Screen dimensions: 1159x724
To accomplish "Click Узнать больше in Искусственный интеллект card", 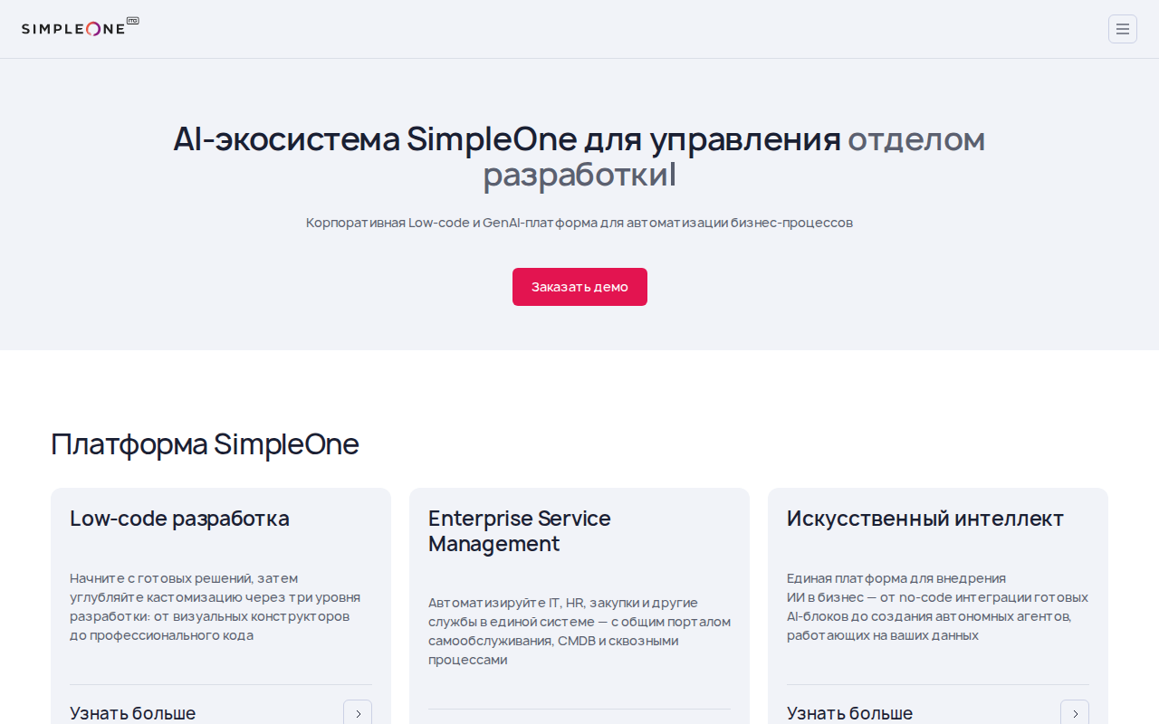I will pyautogui.click(x=850, y=713).
